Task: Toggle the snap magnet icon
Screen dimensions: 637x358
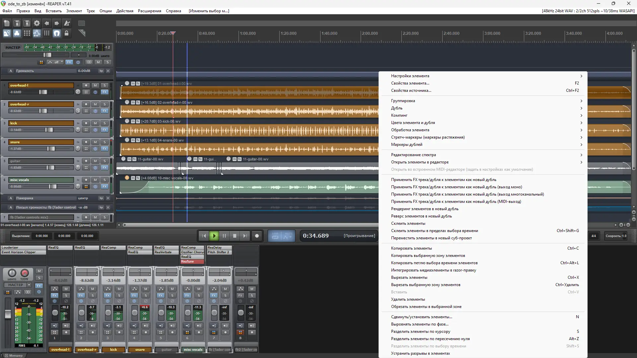Action: pyautogui.click(x=57, y=33)
